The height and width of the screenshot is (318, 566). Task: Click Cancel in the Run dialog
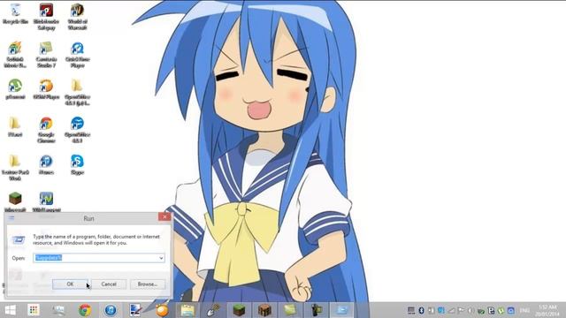pos(109,284)
